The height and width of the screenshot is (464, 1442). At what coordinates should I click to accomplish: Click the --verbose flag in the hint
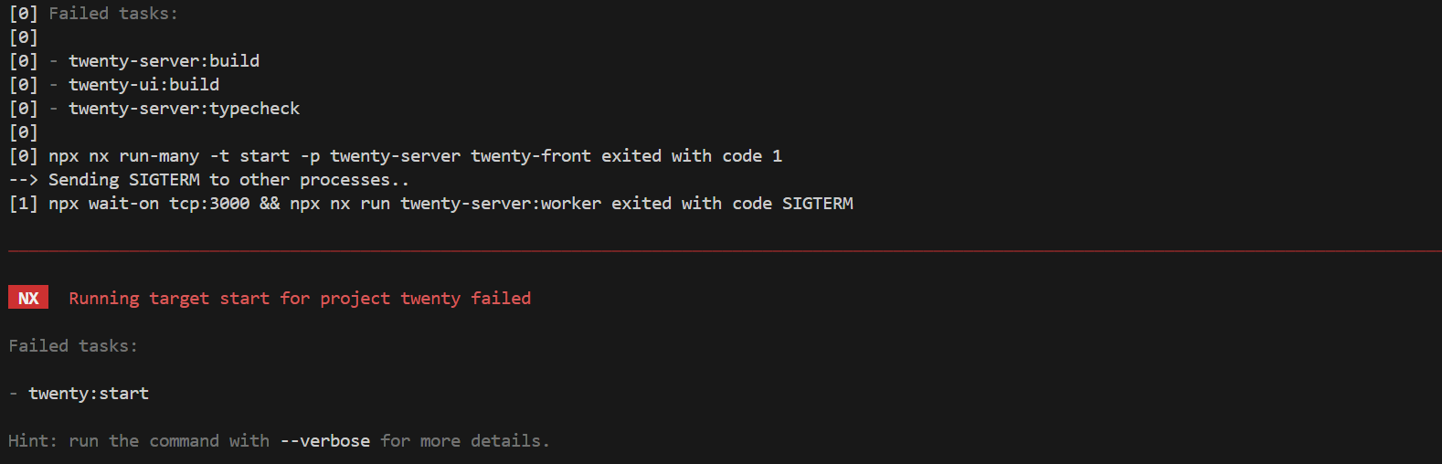pos(324,441)
